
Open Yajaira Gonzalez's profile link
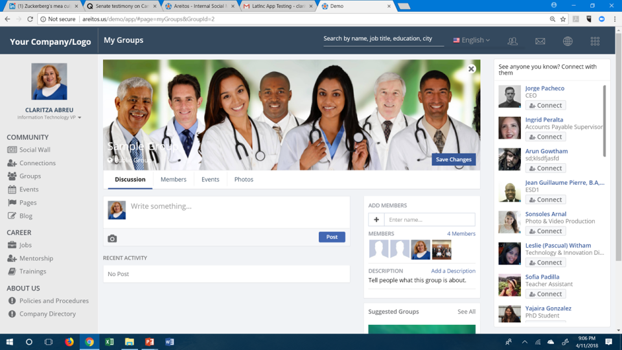click(548, 309)
